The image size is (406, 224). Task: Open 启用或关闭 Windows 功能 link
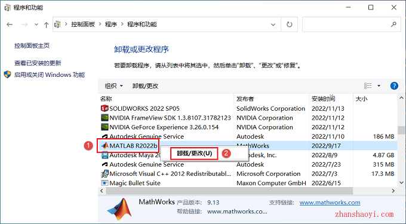click(50, 74)
